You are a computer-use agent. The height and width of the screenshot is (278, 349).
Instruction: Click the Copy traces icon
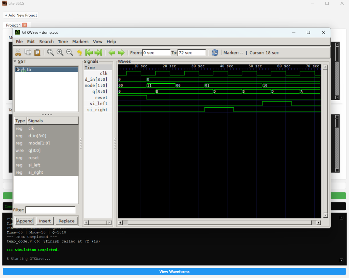tap(28, 52)
